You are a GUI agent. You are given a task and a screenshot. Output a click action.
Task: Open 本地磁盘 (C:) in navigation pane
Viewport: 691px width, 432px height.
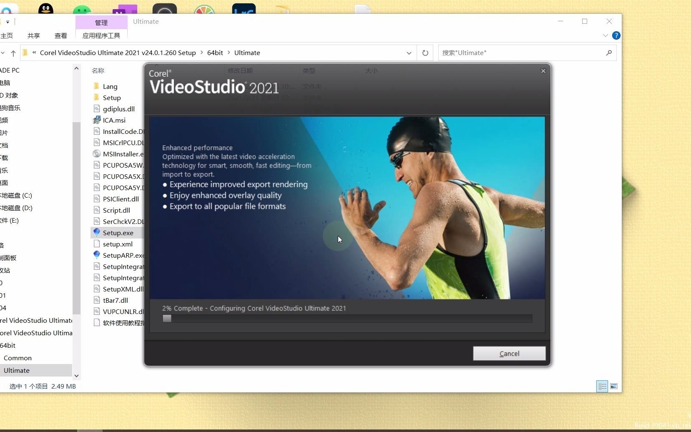tap(16, 195)
